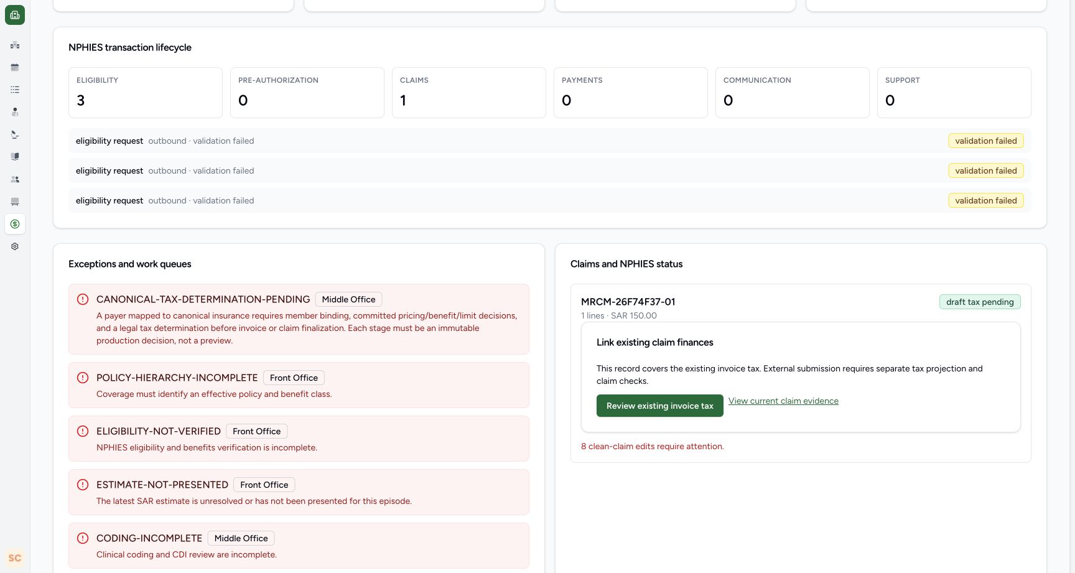Select the Claims lifecycle card
Image resolution: width=1075 pixels, height=573 pixels.
click(469, 93)
